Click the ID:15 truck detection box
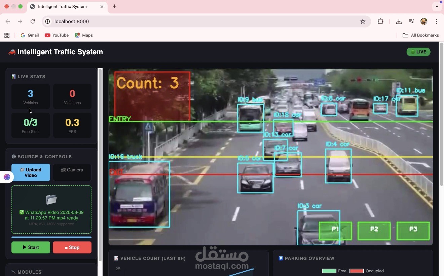Screen dimensions: 444x276 pos(139,194)
